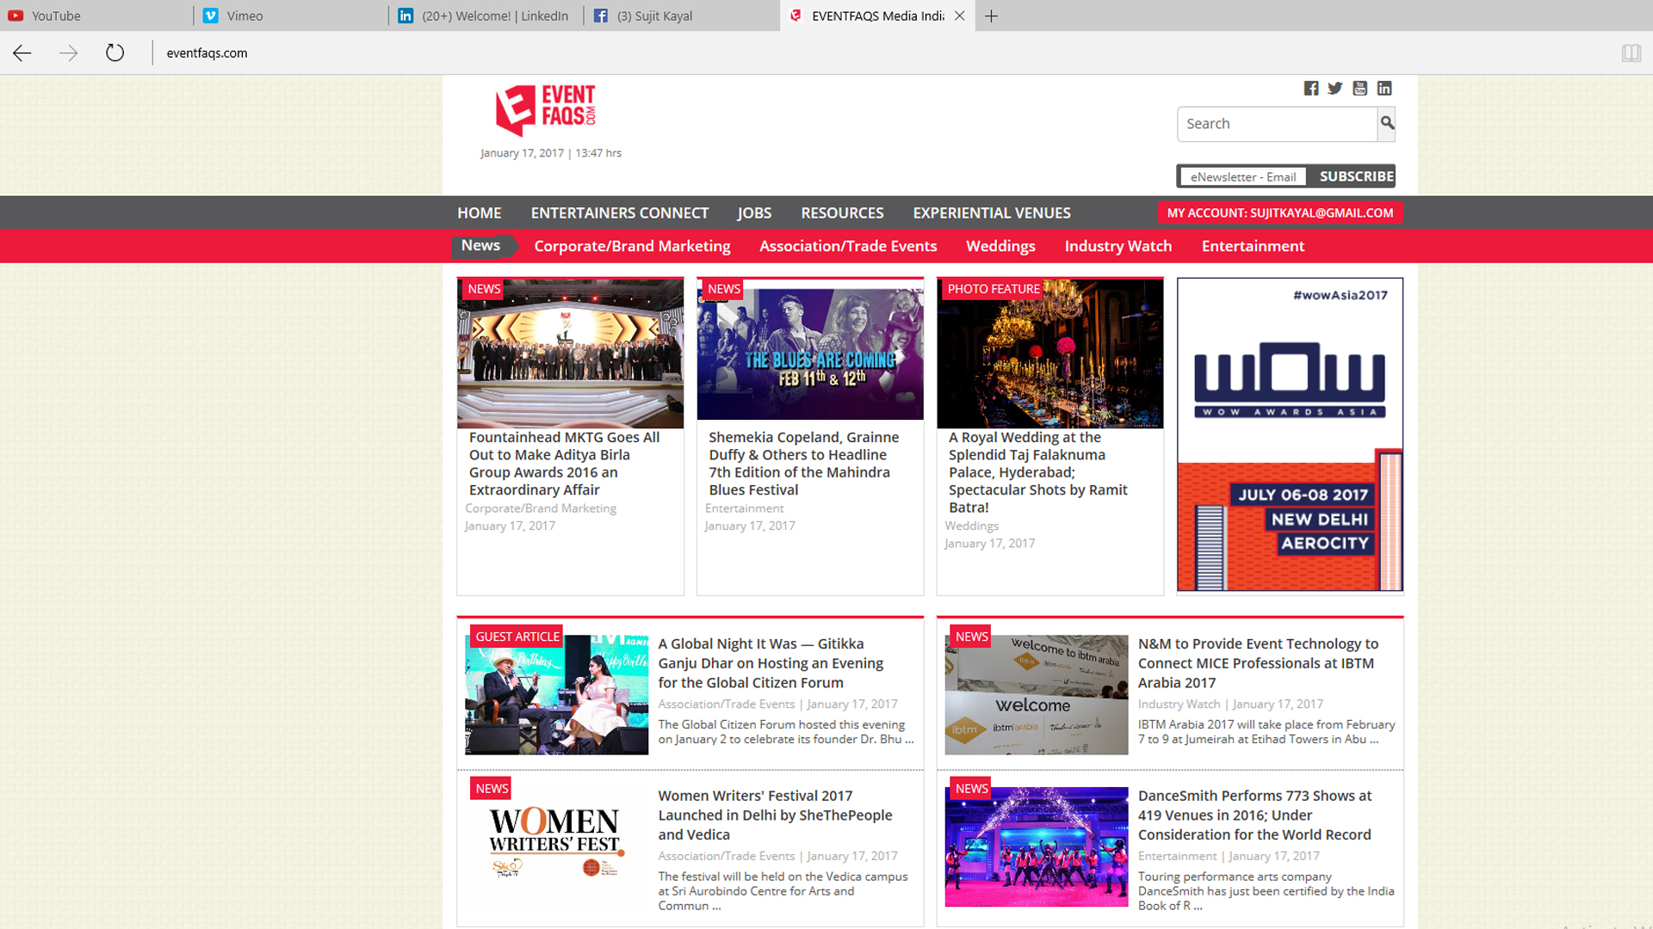
Task: Open the HOME menu item
Action: point(480,212)
